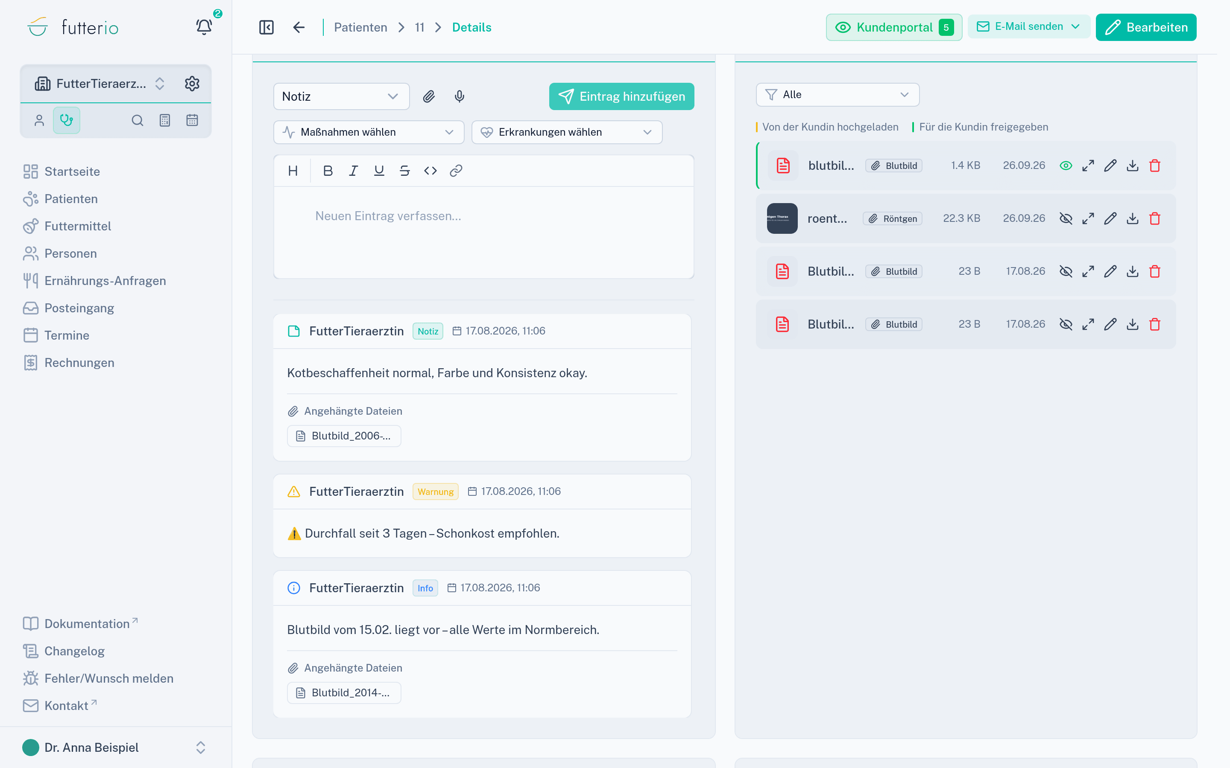1230x768 pixels.
Task: Switch to the stethoscope veterinary mode icon
Action: (x=67, y=120)
